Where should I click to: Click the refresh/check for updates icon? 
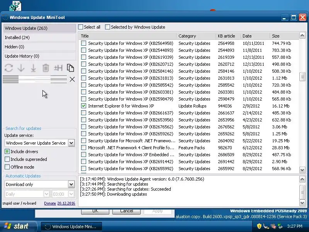tap(8, 68)
